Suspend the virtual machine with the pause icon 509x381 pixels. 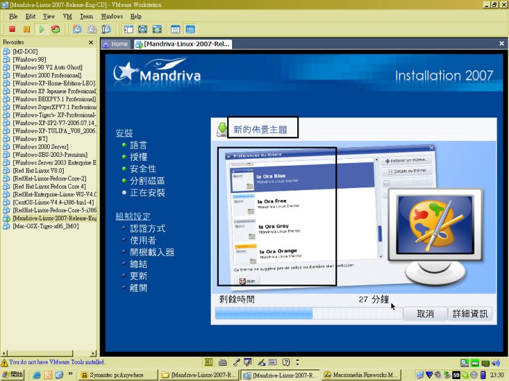pos(27,29)
